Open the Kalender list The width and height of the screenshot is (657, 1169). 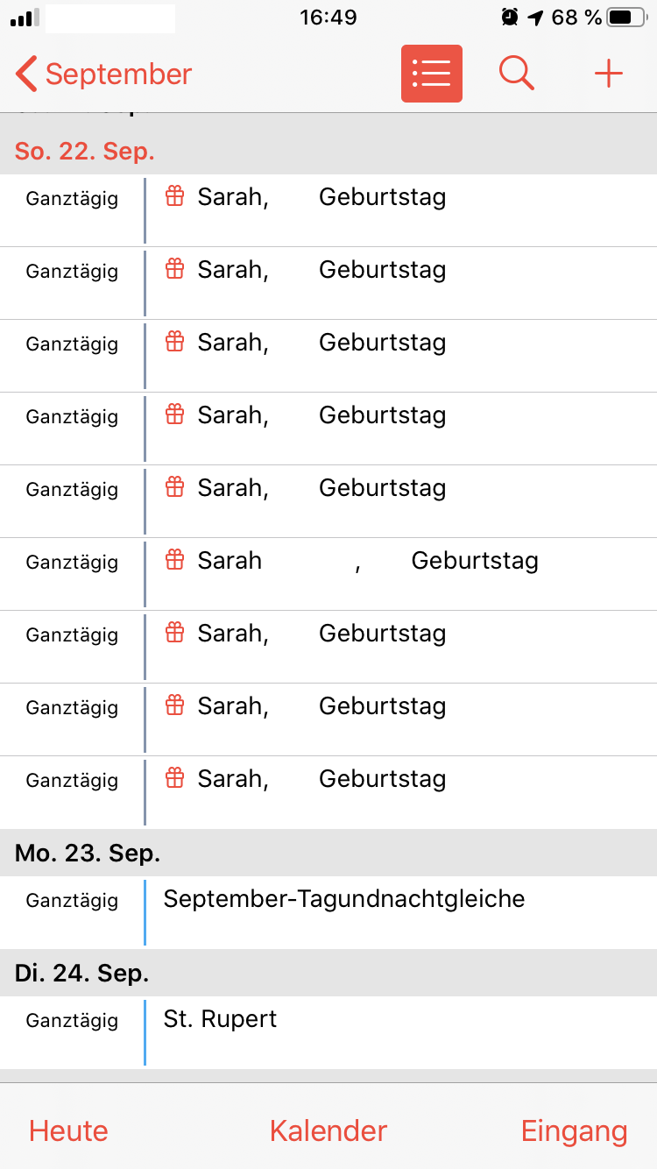(x=328, y=1130)
